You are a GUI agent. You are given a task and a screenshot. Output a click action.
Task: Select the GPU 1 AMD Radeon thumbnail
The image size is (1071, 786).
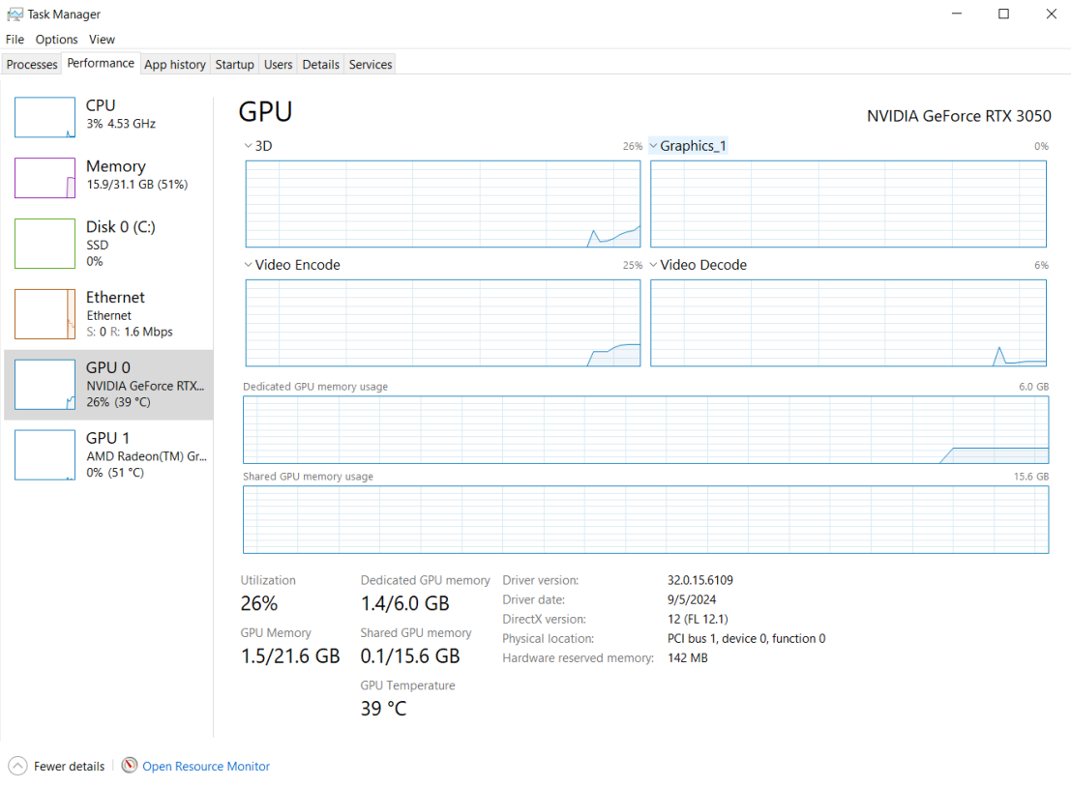tap(45, 455)
